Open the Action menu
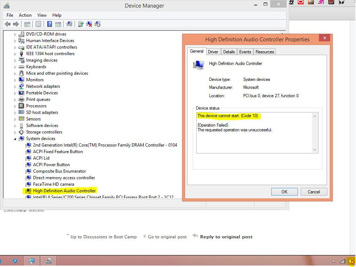Viewport: 356px width, 267px height. [x=25, y=15]
